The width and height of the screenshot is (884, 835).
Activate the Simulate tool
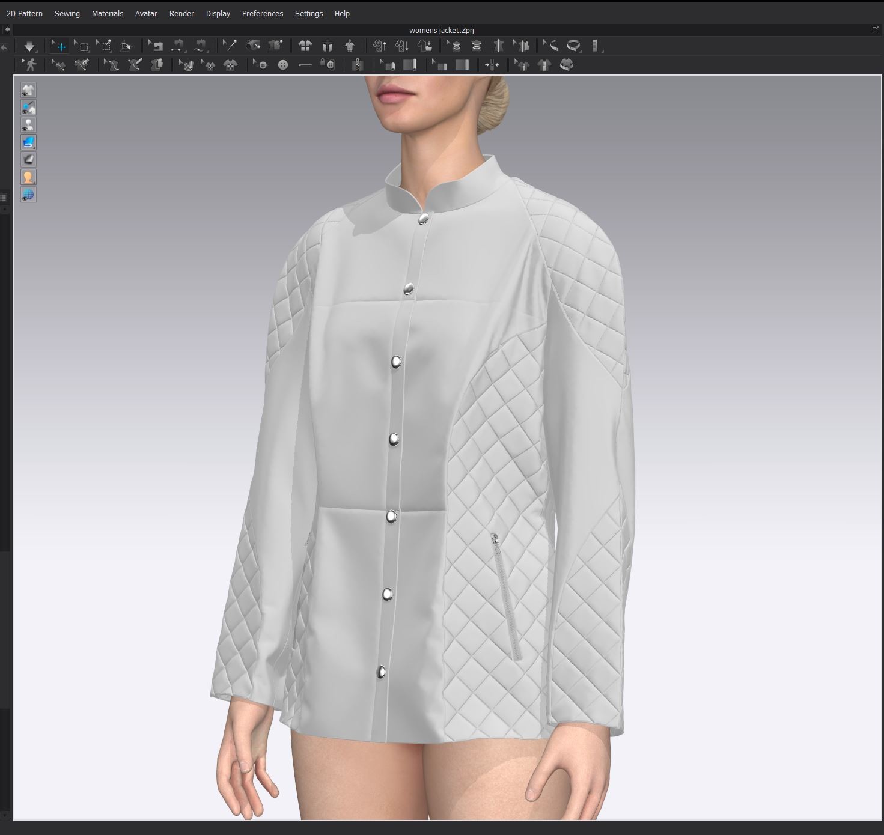point(29,45)
